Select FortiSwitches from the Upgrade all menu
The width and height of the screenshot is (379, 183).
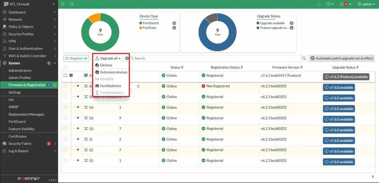(111, 86)
